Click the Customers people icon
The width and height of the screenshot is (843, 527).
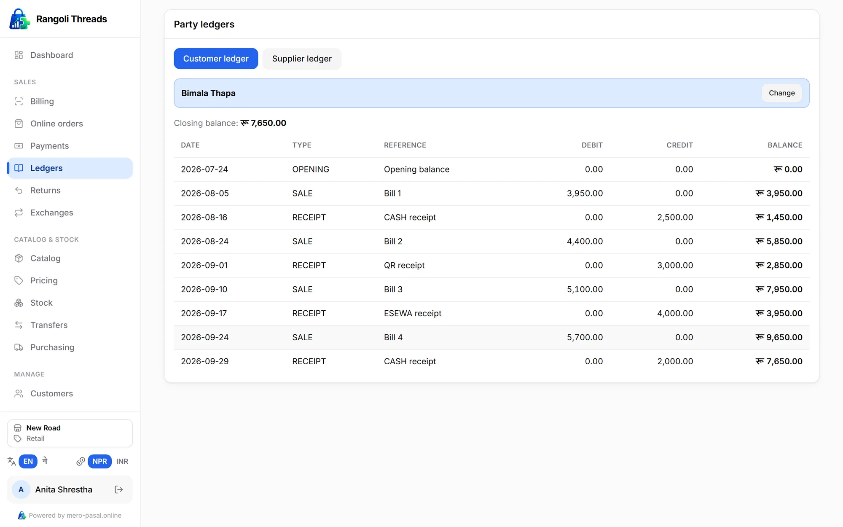click(19, 393)
